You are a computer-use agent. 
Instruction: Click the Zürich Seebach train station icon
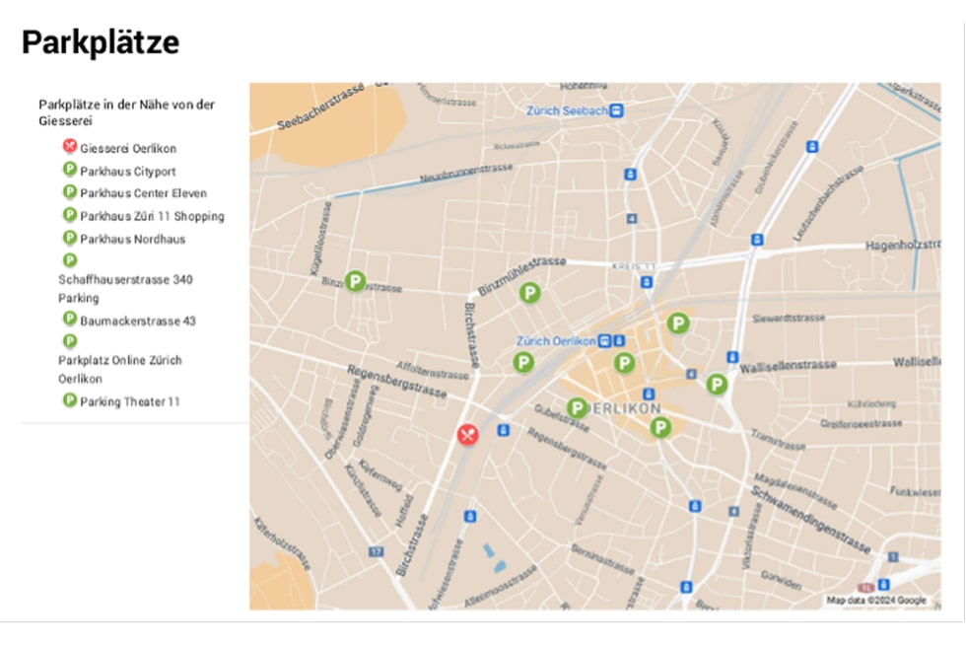pyautogui.click(x=617, y=111)
